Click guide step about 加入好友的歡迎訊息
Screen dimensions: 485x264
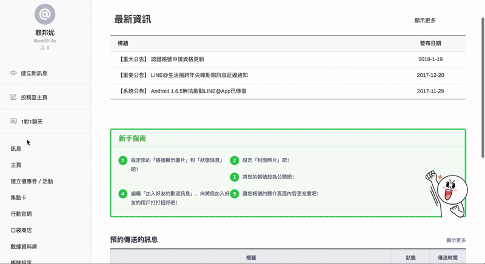[180, 198]
